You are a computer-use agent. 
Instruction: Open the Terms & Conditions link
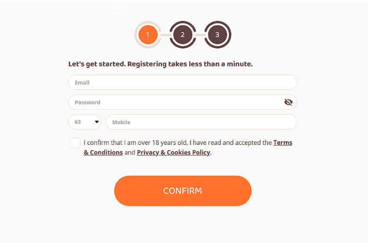[282, 143]
